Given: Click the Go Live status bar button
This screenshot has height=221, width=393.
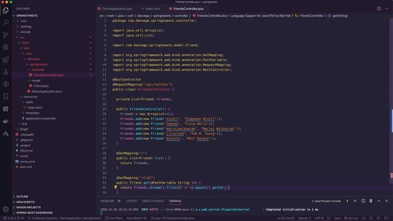Looking at the screenshot, I should (x=351, y=219).
